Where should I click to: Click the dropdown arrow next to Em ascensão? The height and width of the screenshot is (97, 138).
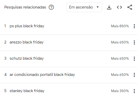click(x=97, y=7)
